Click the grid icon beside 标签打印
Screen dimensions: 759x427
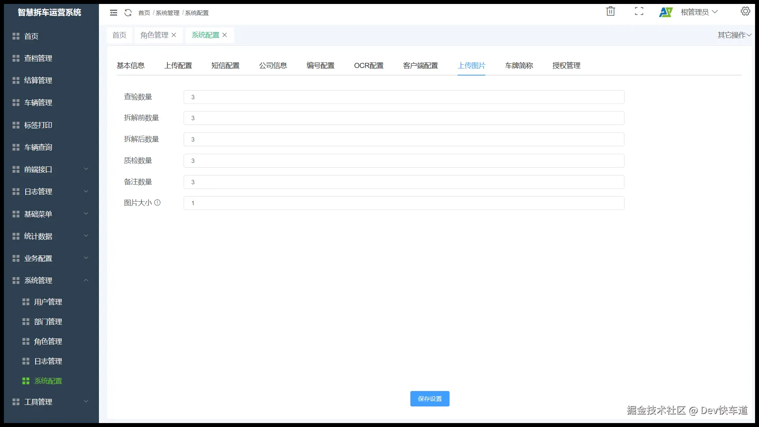pyautogui.click(x=16, y=125)
